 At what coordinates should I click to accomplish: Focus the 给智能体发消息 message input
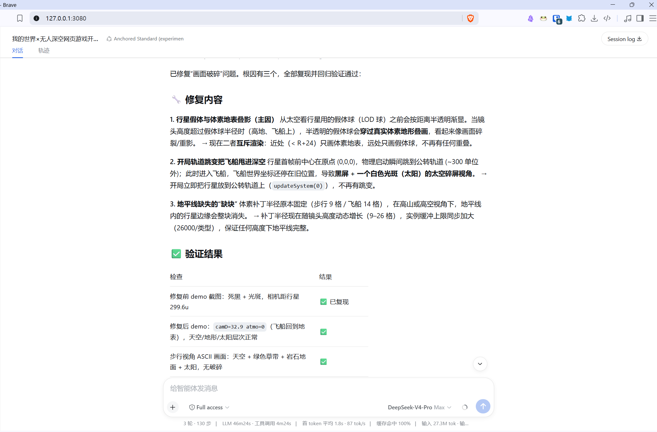[328, 388]
